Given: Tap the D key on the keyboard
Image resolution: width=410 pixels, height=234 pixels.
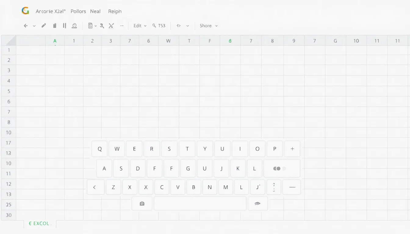Looking at the screenshot, I should point(138,168).
